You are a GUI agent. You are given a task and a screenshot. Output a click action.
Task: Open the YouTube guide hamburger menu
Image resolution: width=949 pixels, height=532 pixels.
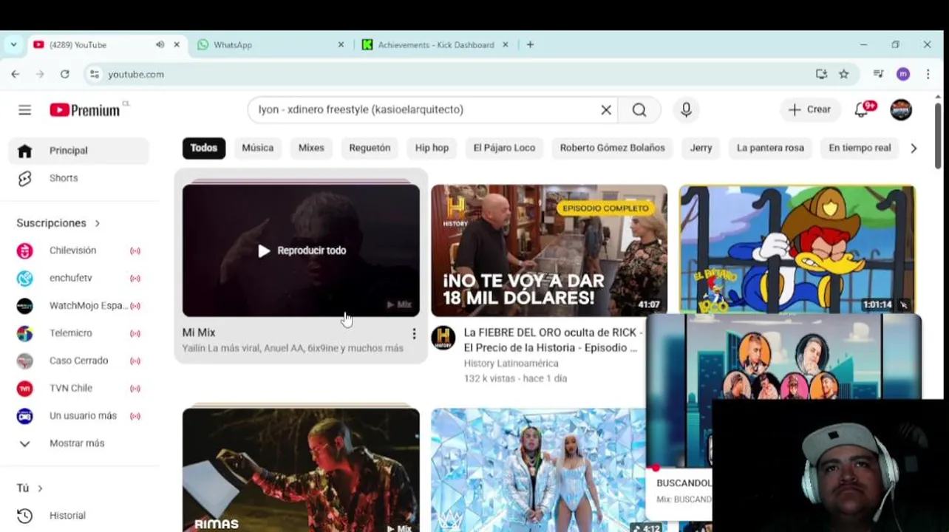(24, 110)
